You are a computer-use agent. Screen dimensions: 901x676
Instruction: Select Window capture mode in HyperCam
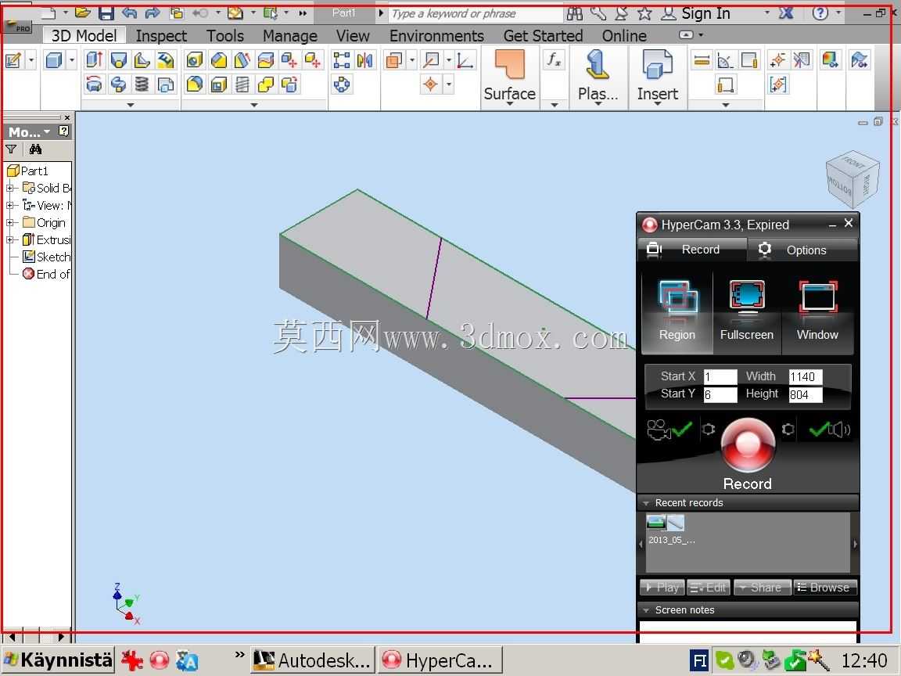[x=817, y=312]
